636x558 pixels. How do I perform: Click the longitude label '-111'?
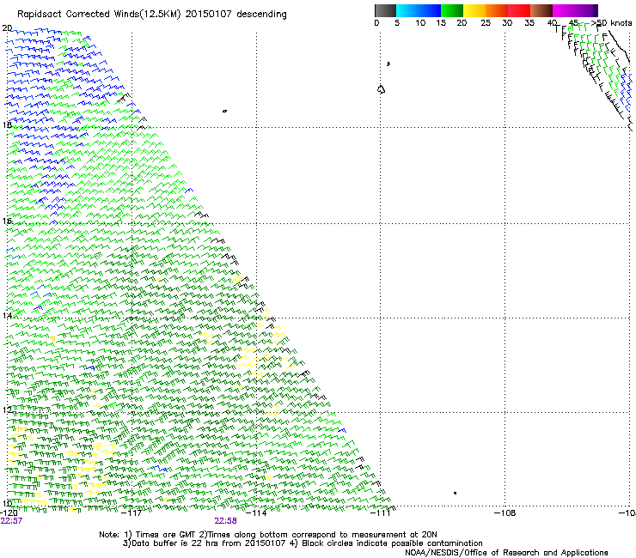tap(381, 513)
